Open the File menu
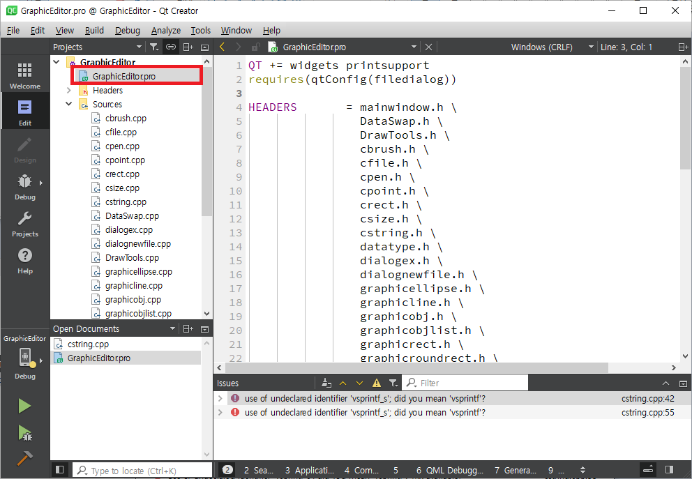692x479 pixels. click(13, 31)
